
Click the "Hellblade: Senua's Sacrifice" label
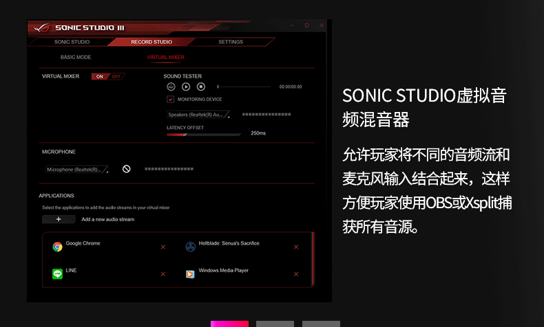tap(229, 243)
